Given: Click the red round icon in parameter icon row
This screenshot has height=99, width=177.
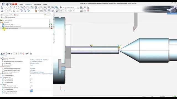Looking at the screenshot, I should pyautogui.click(x=23, y=54).
